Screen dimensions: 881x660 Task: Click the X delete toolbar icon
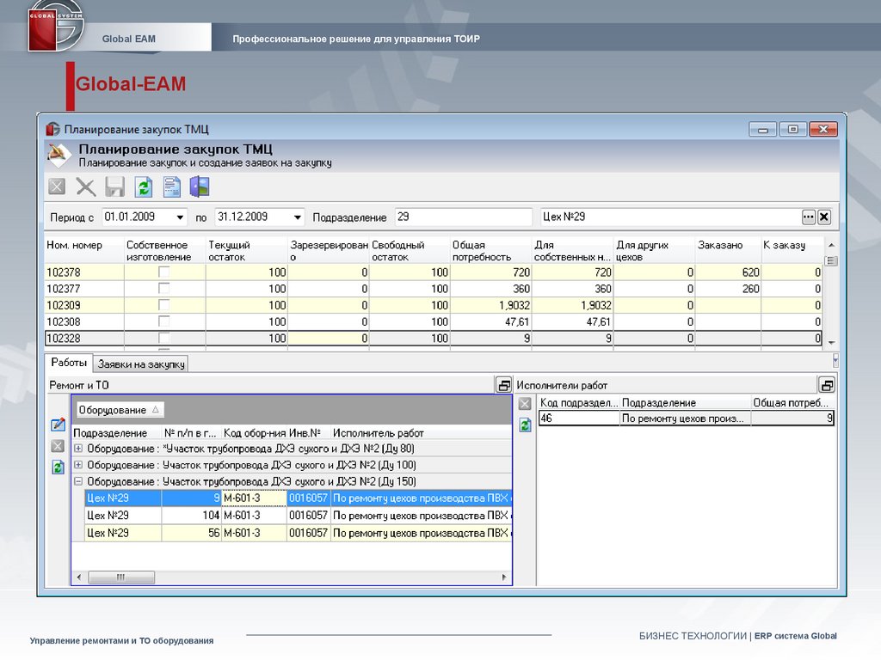click(x=86, y=186)
